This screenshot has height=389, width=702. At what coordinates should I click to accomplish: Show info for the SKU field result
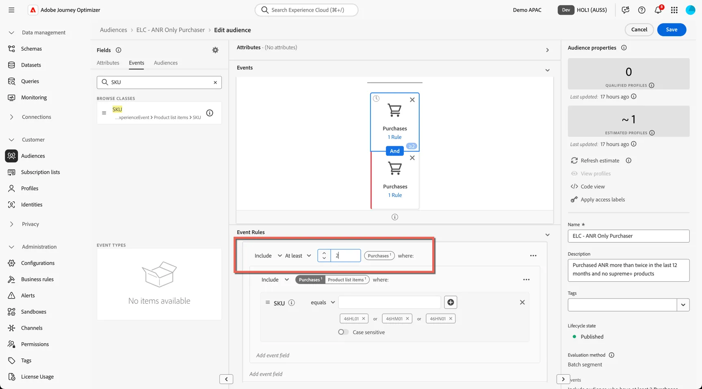[x=210, y=113]
